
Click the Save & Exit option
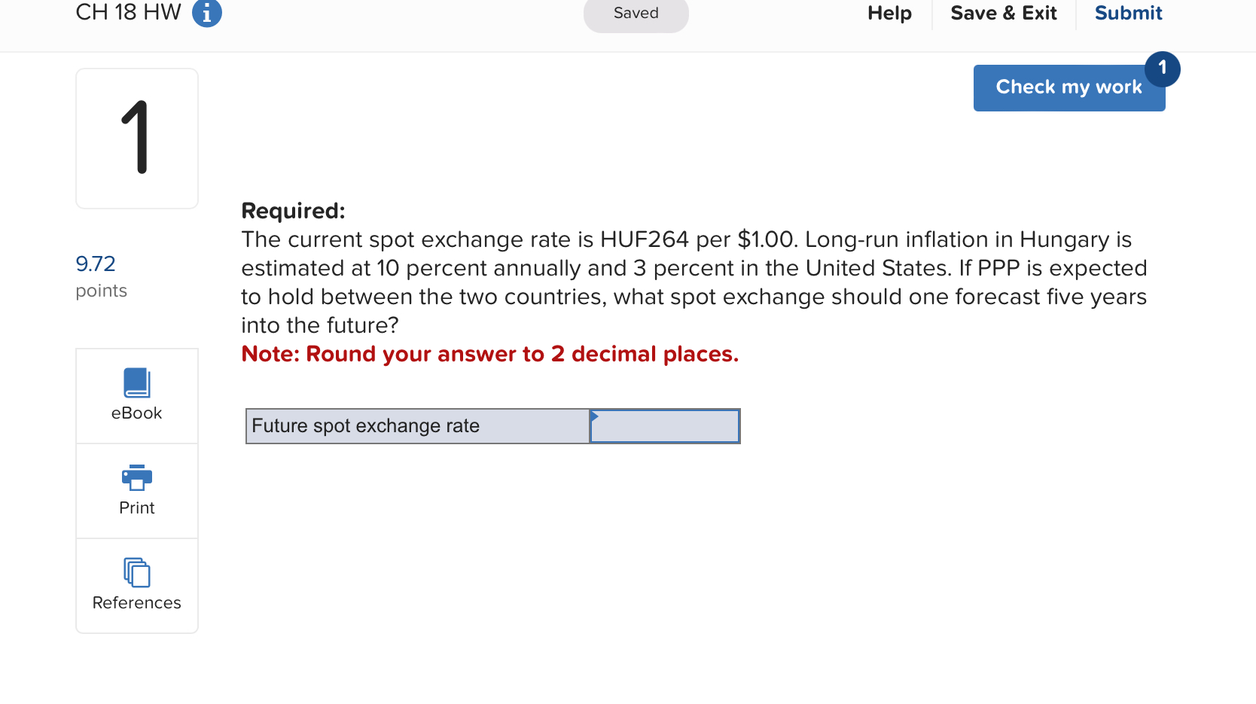(x=1004, y=13)
